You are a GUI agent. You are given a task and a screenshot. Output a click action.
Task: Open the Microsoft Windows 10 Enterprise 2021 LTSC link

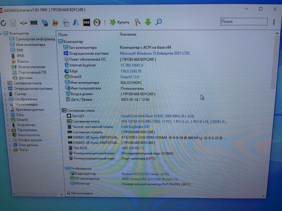[x=155, y=53]
